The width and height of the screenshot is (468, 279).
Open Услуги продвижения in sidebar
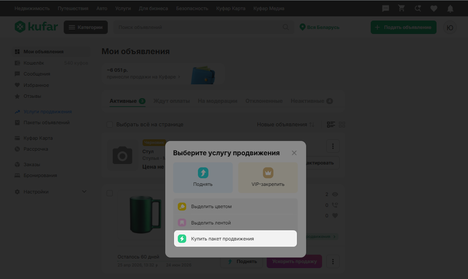point(47,112)
